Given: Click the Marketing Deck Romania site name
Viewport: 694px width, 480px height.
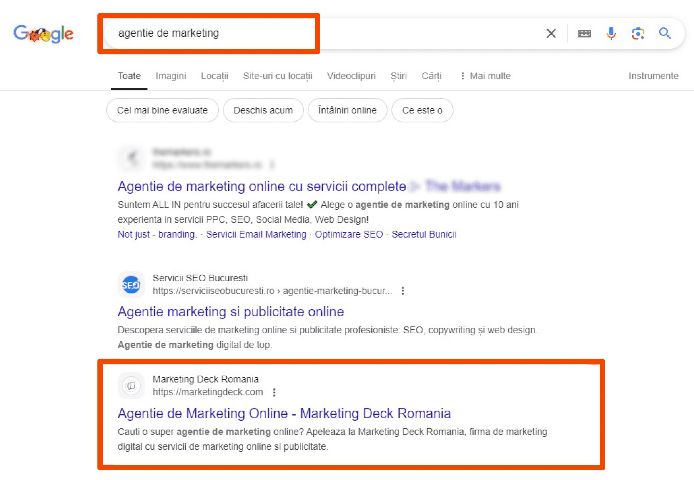Looking at the screenshot, I should click(x=206, y=379).
